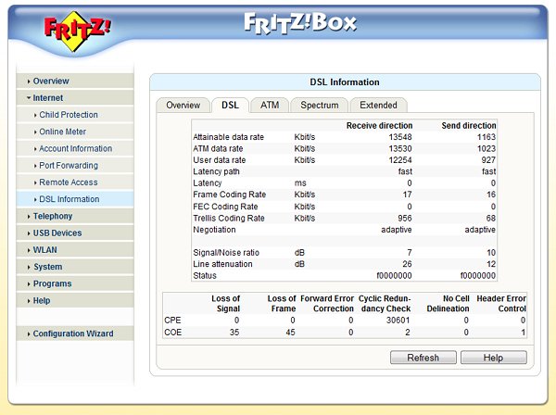Open the Help sidebar section
The width and height of the screenshot is (556, 415).
pyautogui.click(x=42, y=300)
